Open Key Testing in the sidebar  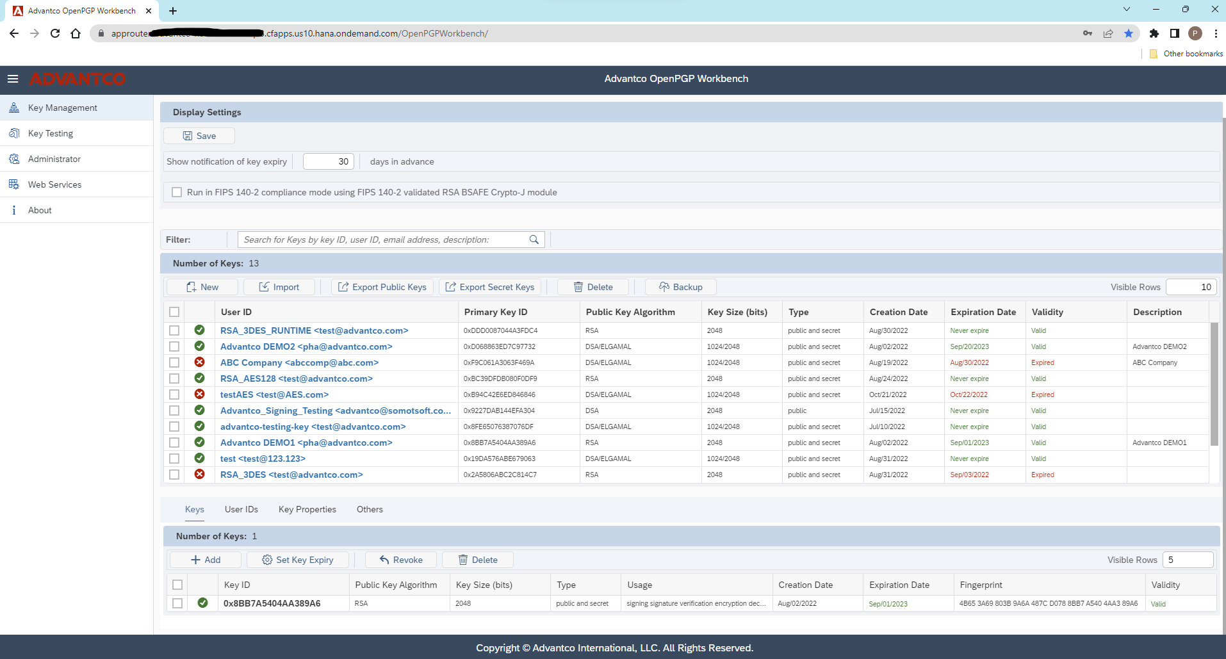pyautogui.click(x=51, y=133)
